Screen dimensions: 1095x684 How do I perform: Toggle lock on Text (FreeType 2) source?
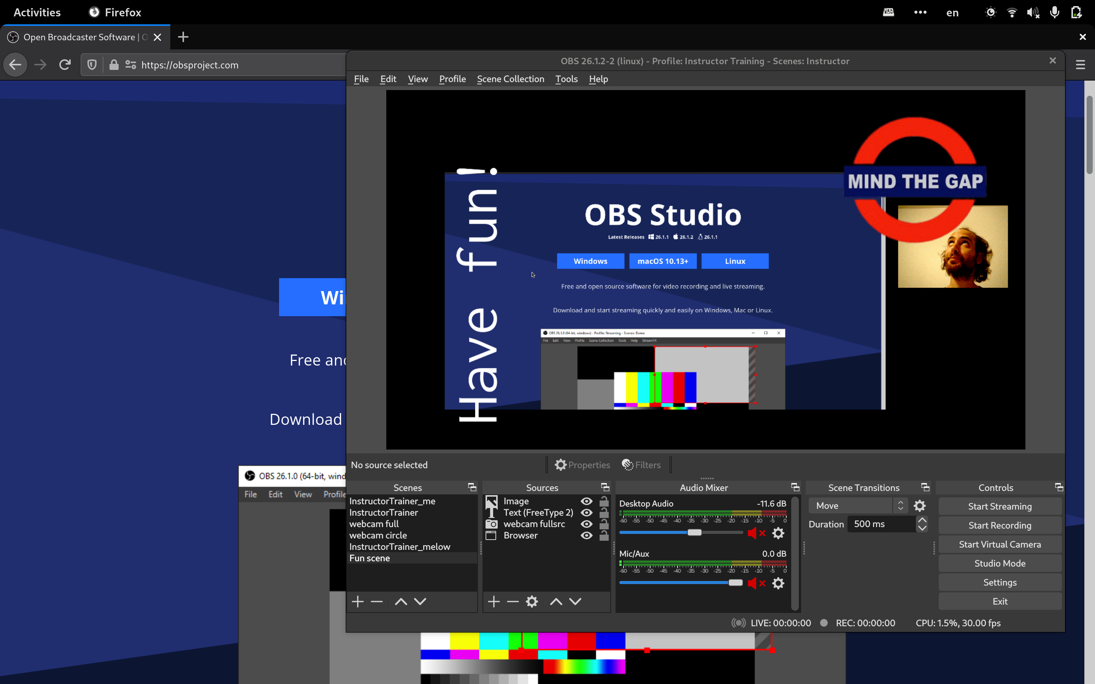pyautogui.click(x=604, y=512)
